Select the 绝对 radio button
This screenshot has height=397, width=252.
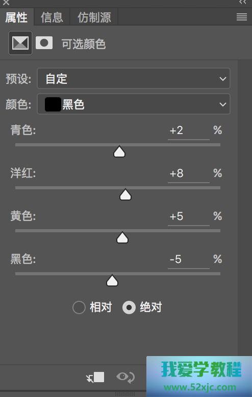(x=129, y=307)
